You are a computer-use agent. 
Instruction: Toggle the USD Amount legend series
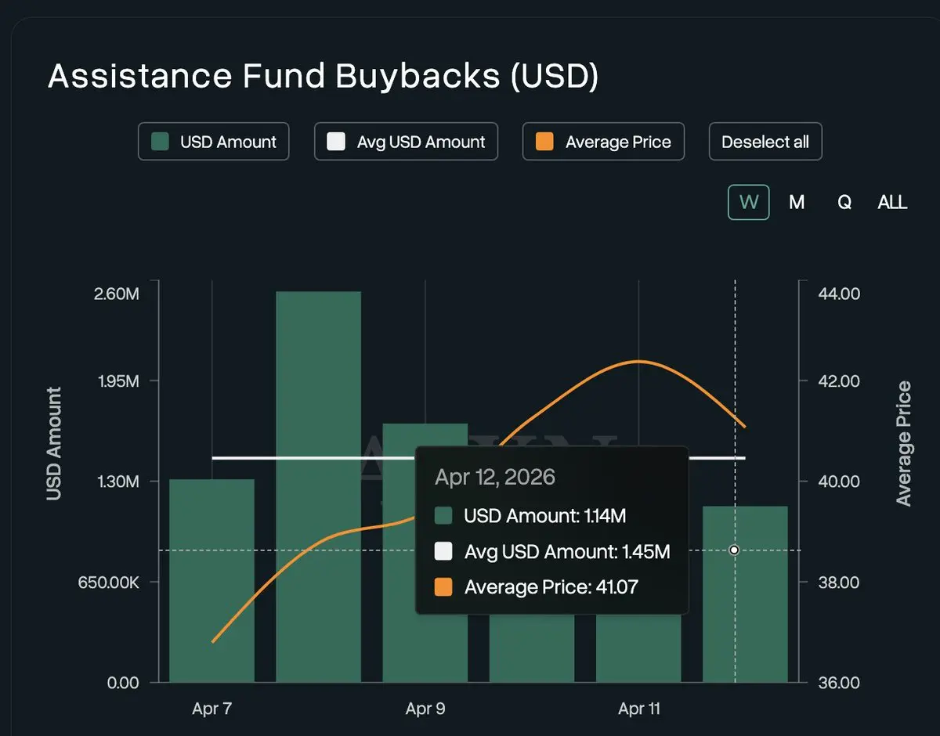[213, 142]
